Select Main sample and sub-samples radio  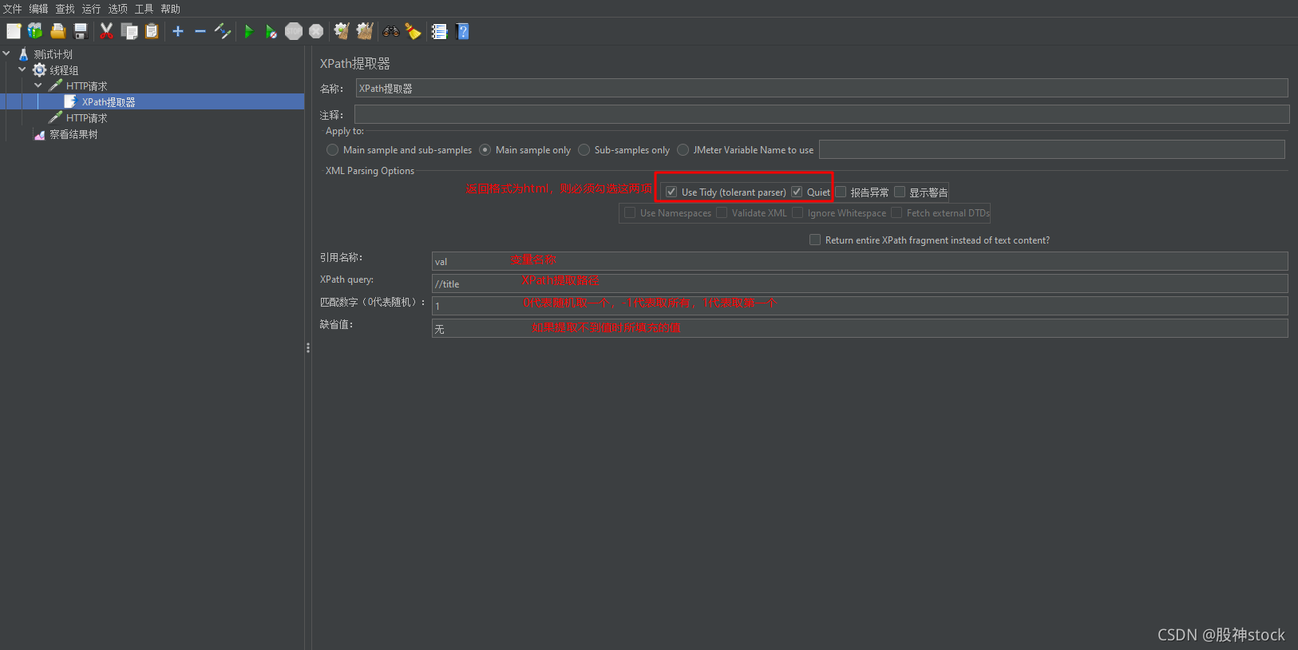(x=332, y=150)
